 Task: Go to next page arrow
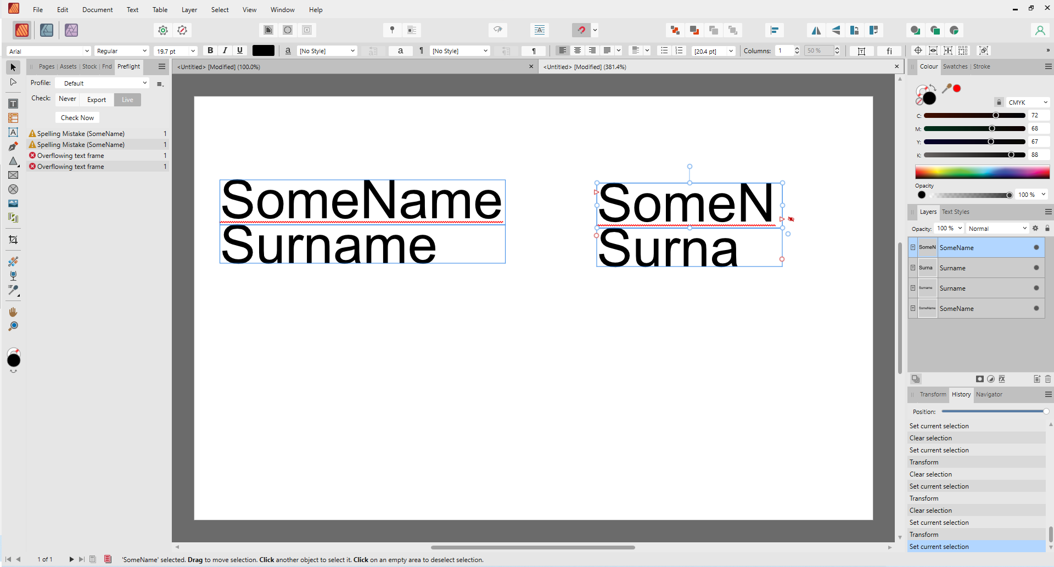[71, 559]
